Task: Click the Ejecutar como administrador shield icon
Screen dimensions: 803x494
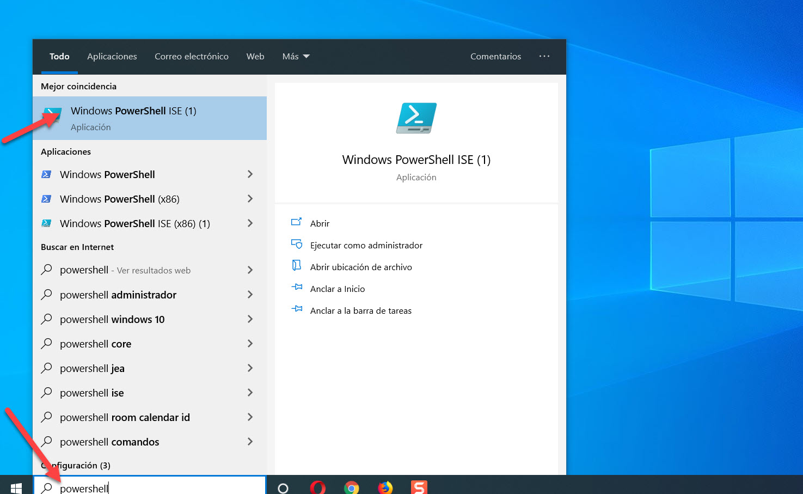Action: 297,245
